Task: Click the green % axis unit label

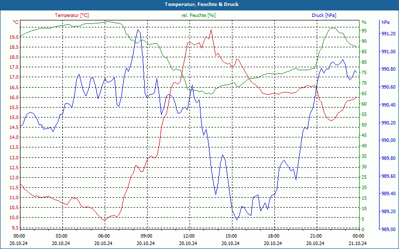Action: pos(364,22)
